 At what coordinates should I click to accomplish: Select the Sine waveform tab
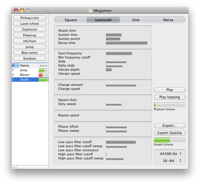click(x=136, y=20)
